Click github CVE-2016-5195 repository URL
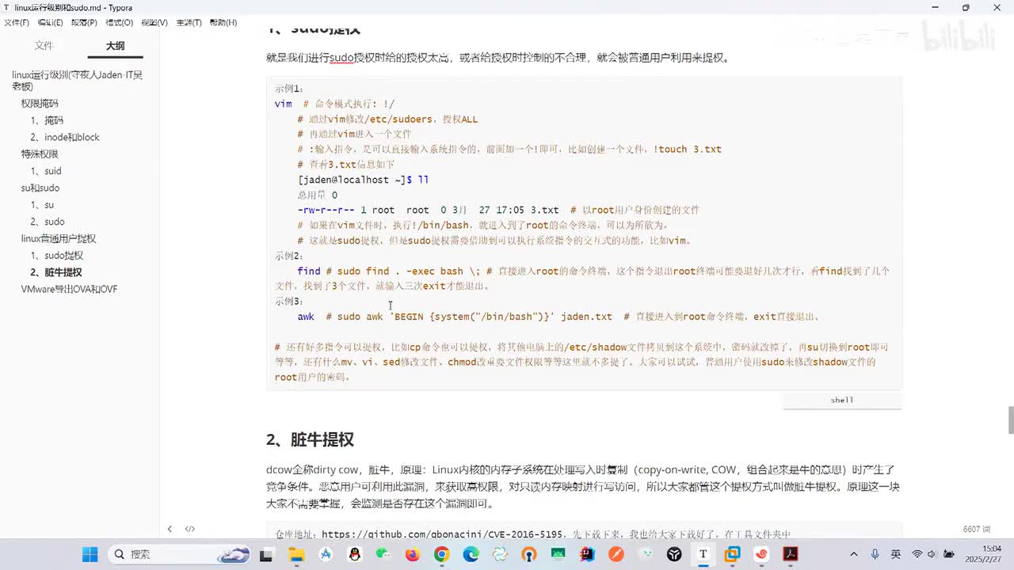The width and height of the screenshot is (1014, 570). tap(443, 534)
